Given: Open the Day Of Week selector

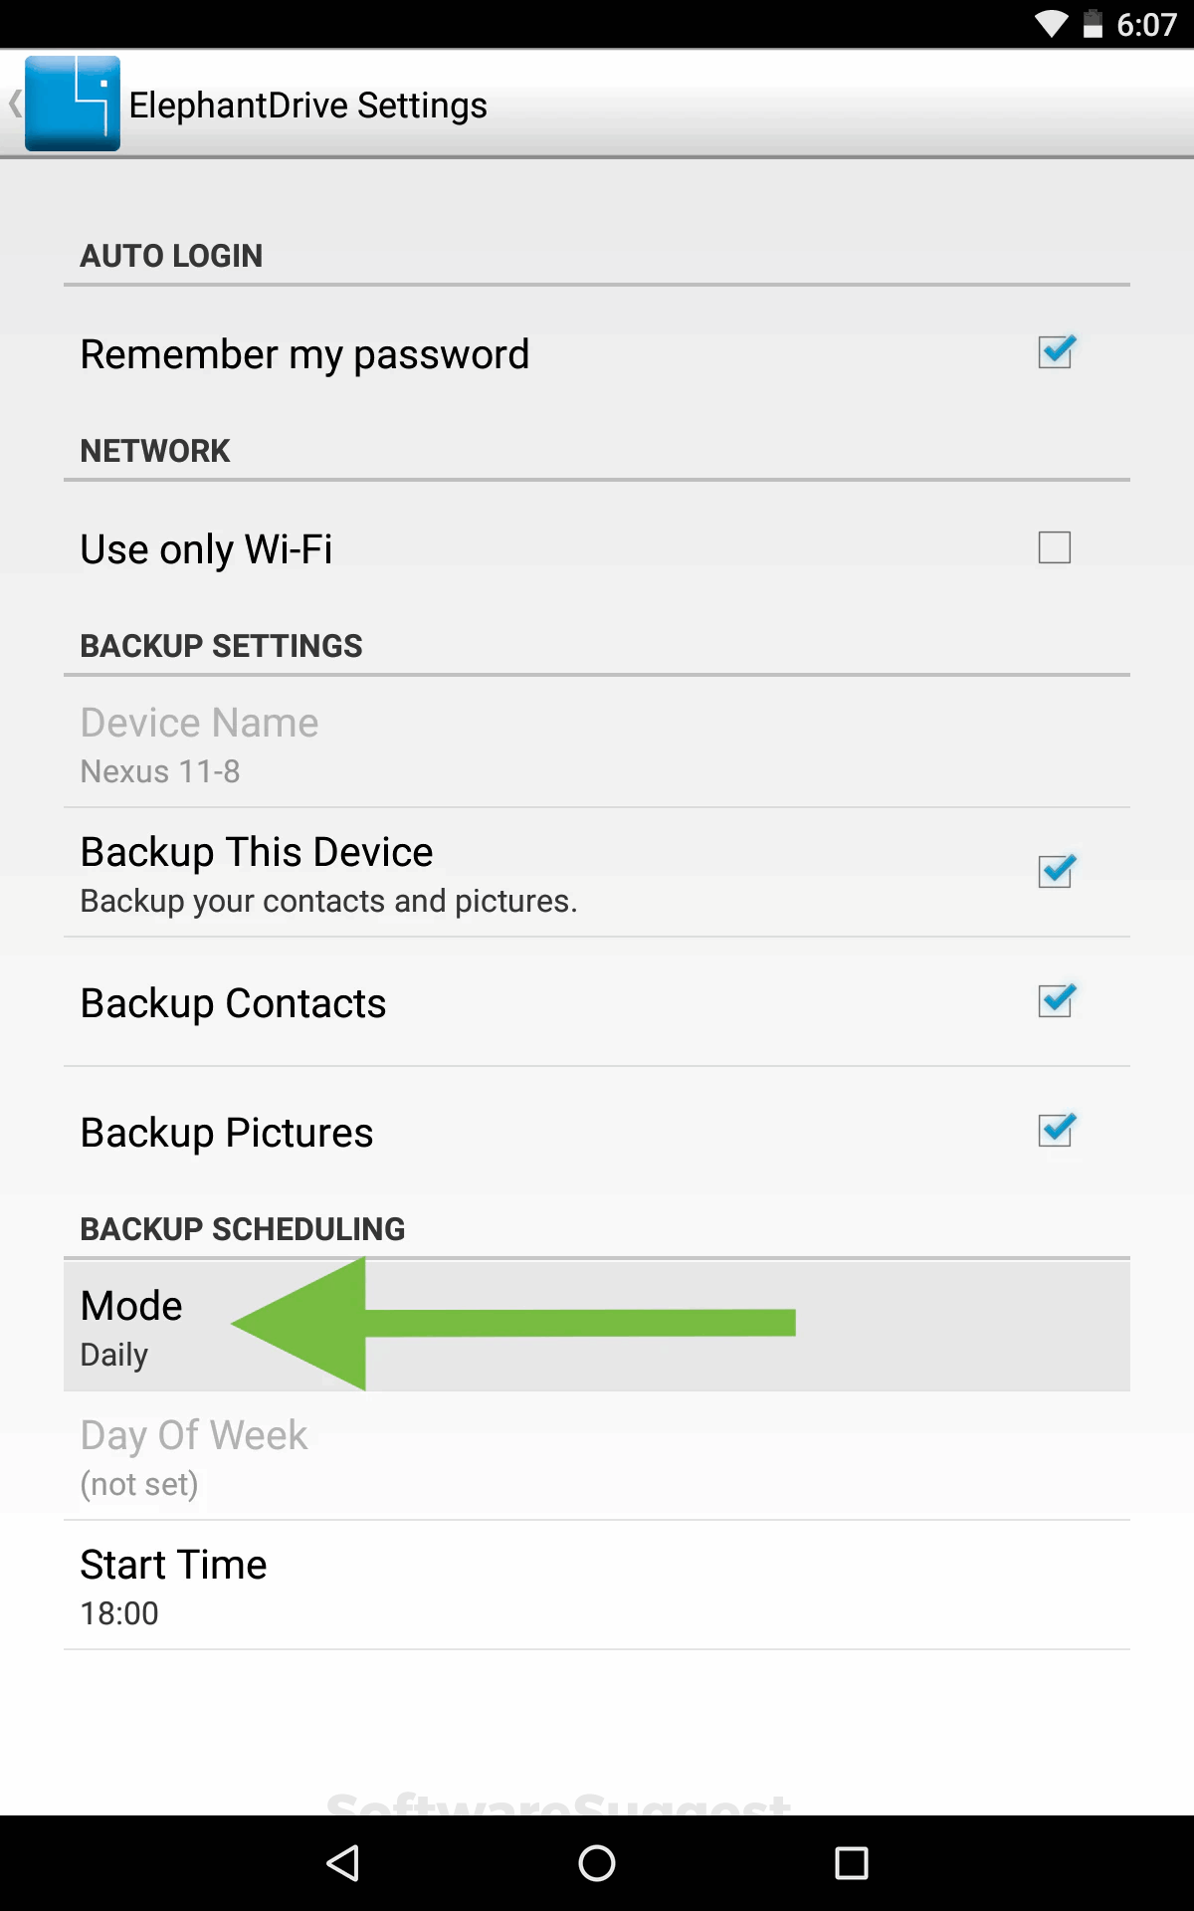Looking at the screenshot, I should click(597, 1455).
